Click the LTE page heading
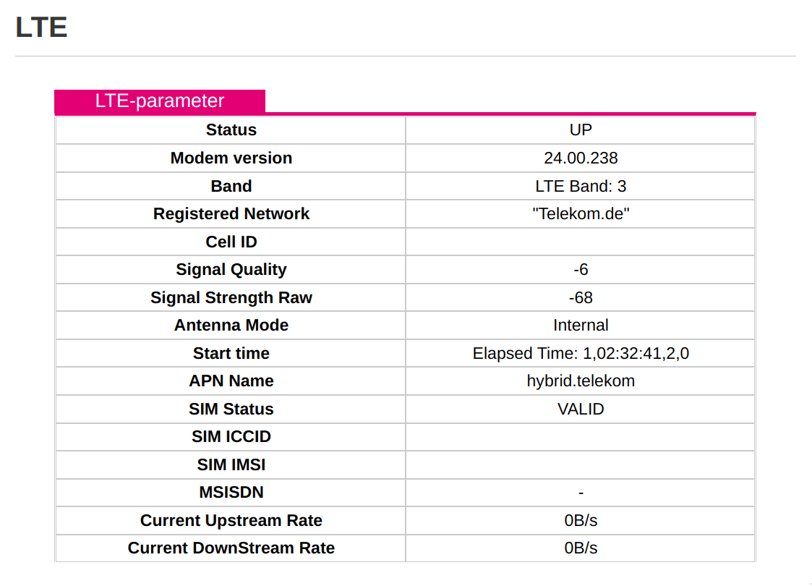The height and width of the screenshot is (586, 812). (x=41, y=28)
